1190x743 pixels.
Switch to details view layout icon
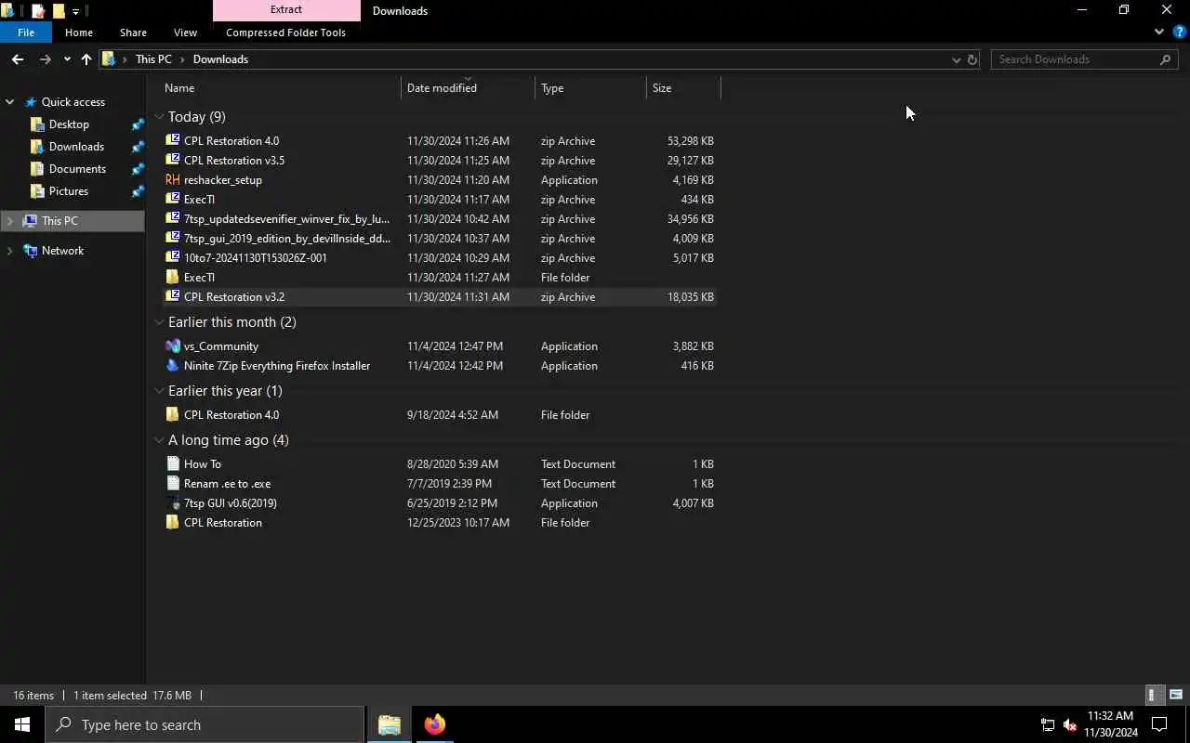point(1153,695)
